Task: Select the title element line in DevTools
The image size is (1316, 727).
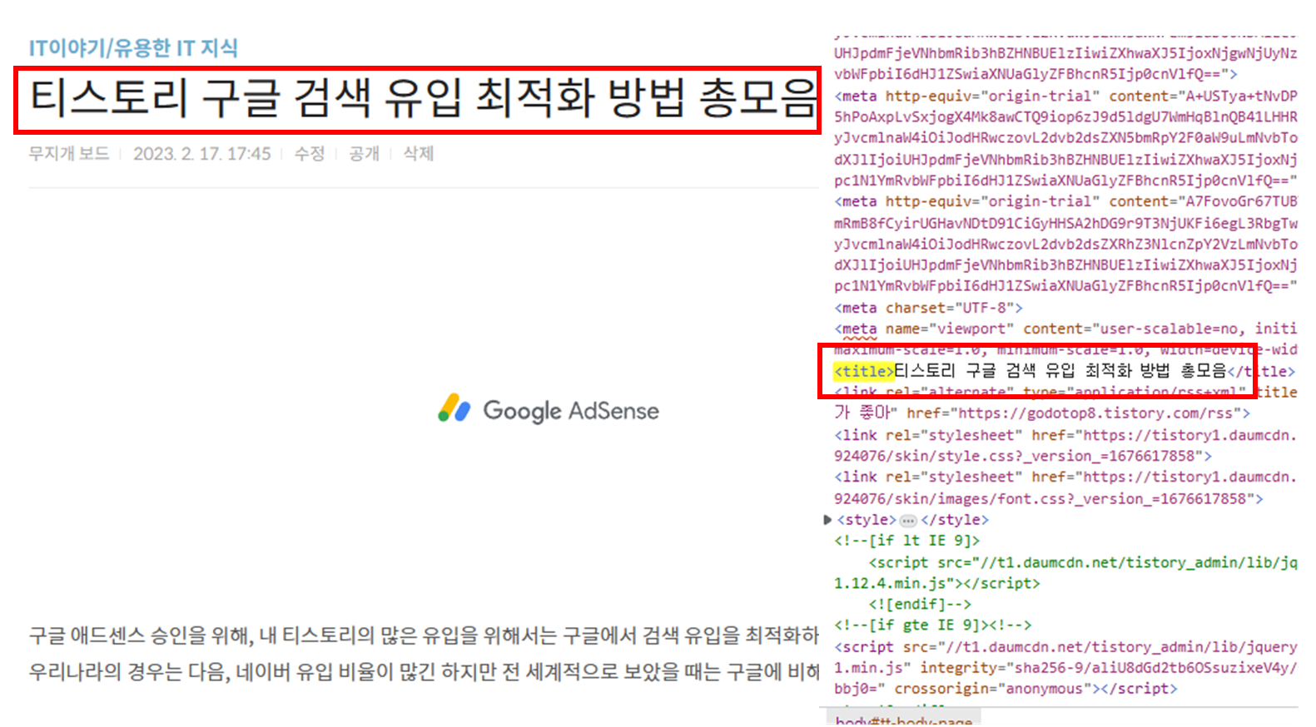Action: pyautogui.click(x=1065, y=371)
